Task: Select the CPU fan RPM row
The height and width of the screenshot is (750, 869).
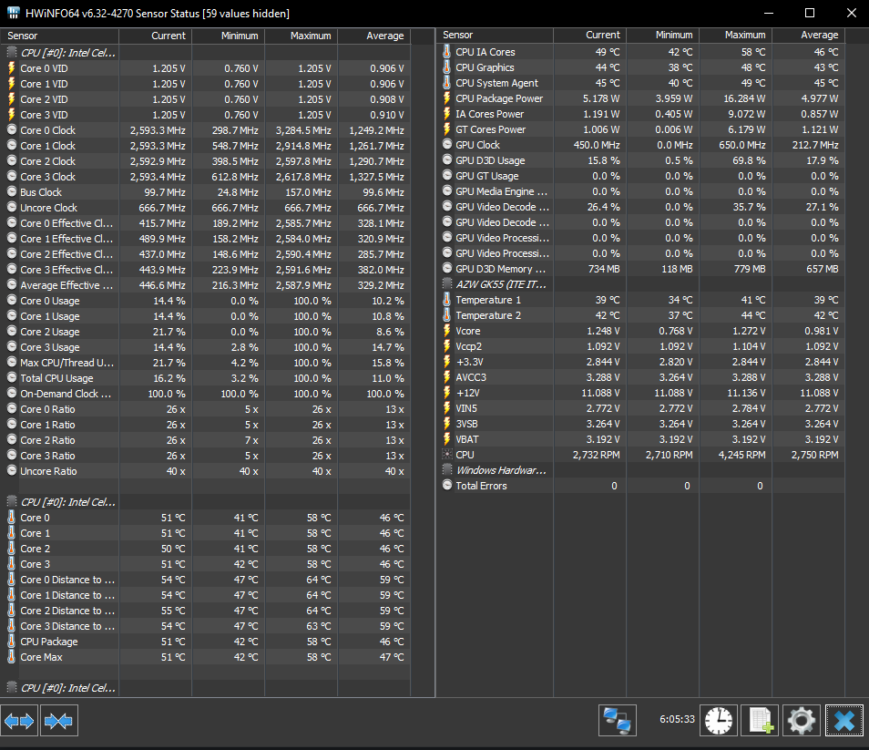Action: coord(465,454)
